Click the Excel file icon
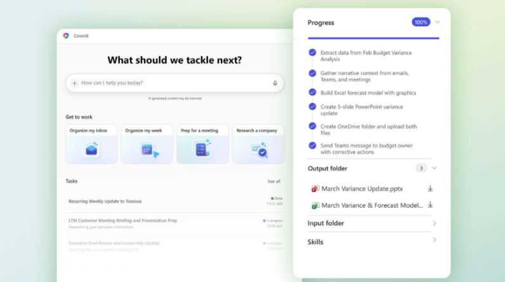The width and height of the screenshot is (505, 282). (315, 205)
